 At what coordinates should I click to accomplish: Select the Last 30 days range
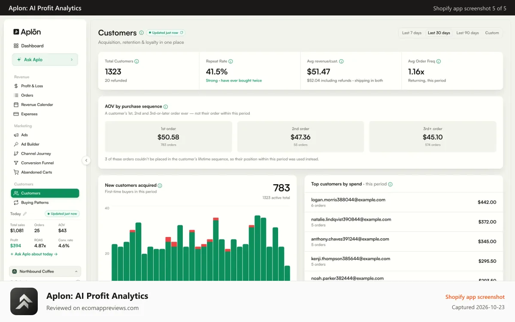coord(439,33)
